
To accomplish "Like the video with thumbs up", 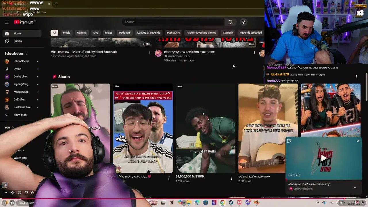I will [32, 193].
